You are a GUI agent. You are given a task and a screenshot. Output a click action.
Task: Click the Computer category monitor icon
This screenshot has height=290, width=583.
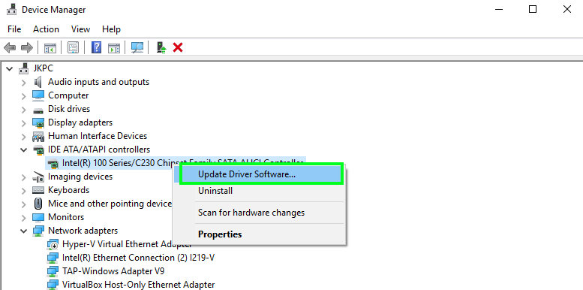[38, 95]
